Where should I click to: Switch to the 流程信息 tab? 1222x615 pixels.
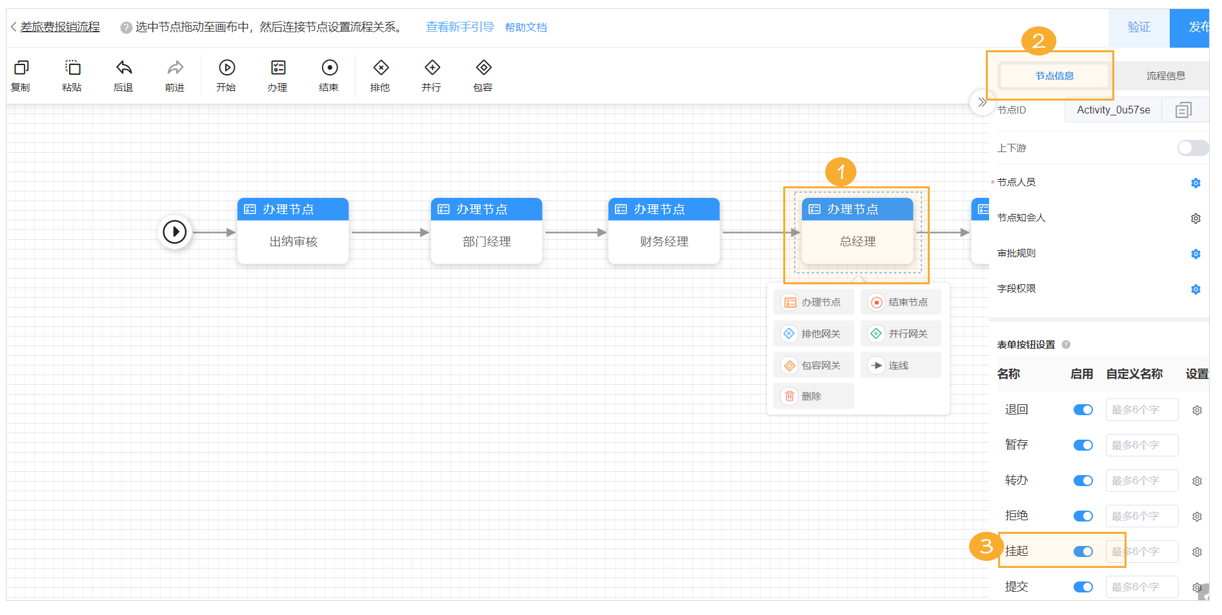tap(1165, 76)
